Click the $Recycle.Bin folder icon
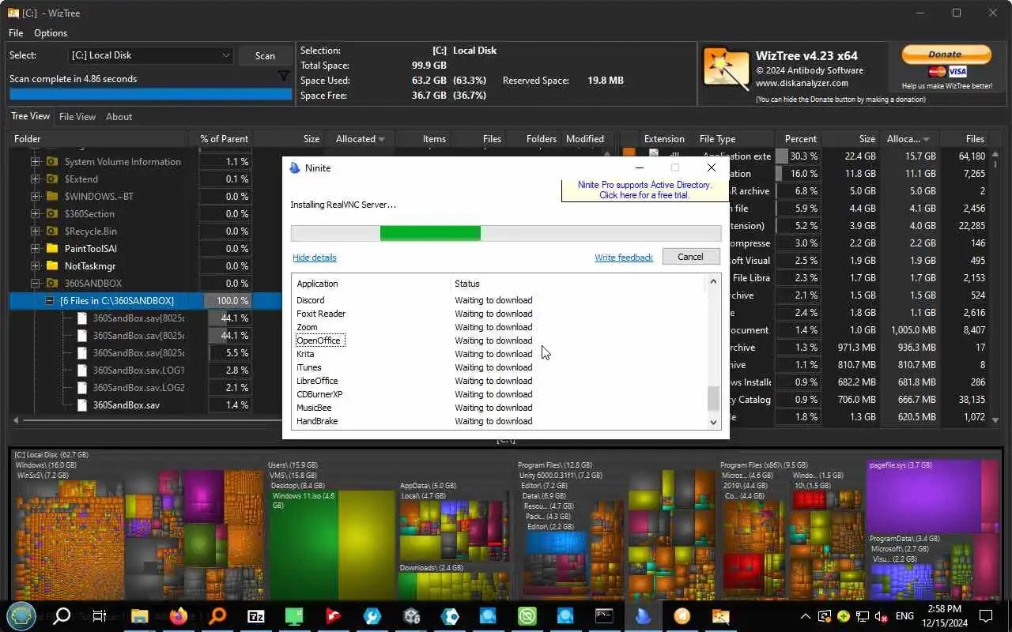Viewport: 1012px width, 632px height. point(52,231)
